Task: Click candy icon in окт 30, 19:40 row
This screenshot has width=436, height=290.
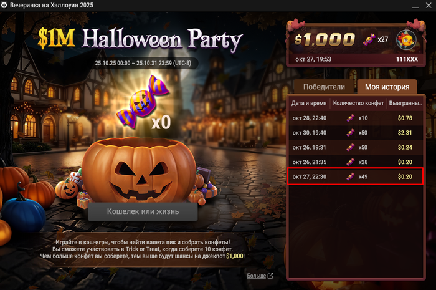Action: [350, 133]
